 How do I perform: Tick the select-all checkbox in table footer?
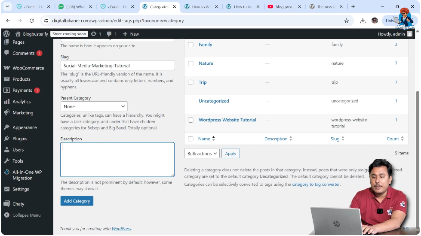(x=191, y=139)
